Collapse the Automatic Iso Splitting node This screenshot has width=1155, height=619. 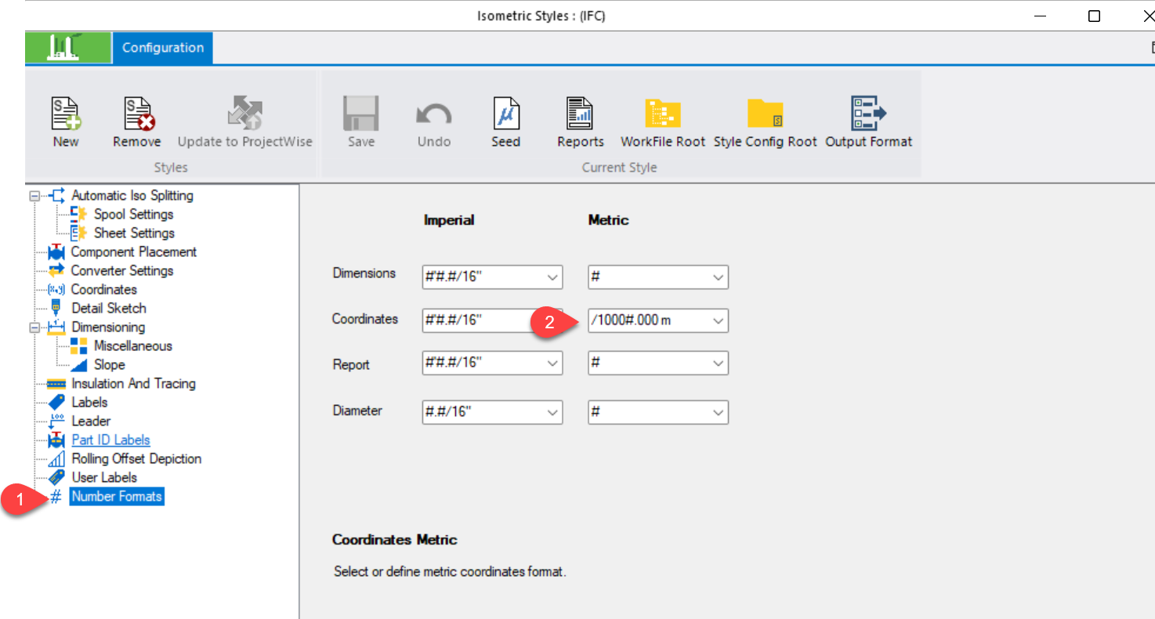point(34,196)
